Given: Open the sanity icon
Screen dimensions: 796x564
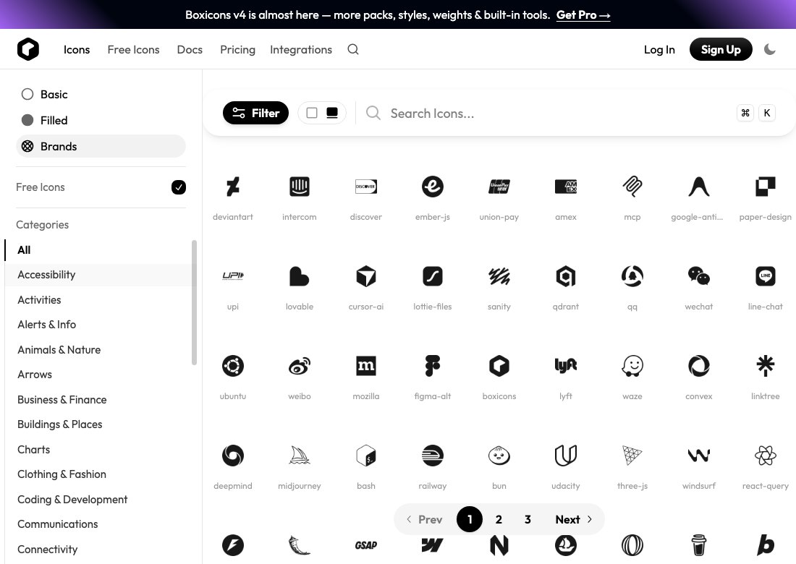Looking at the screenshot, I should 499,276.
